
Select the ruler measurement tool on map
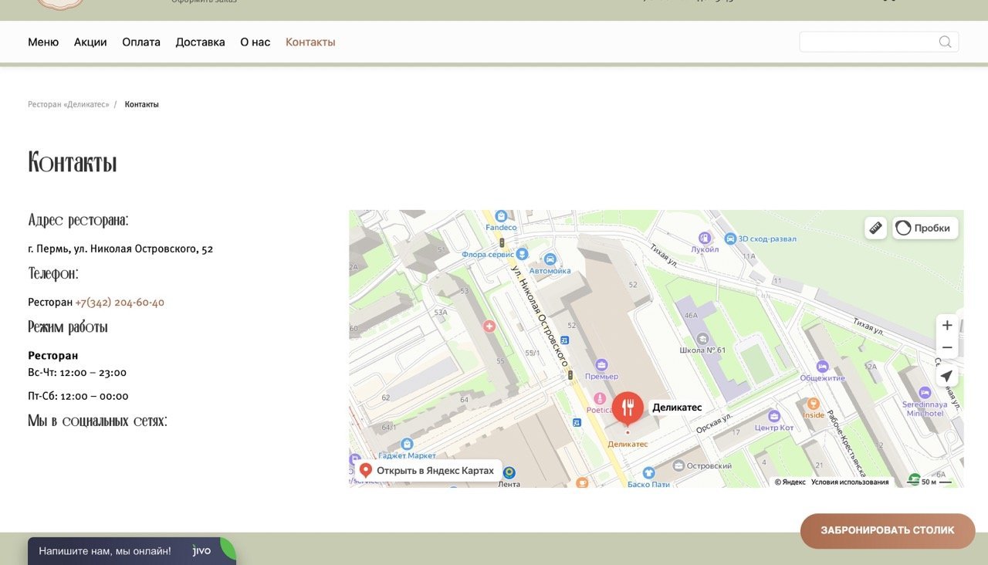coord(875,228)
